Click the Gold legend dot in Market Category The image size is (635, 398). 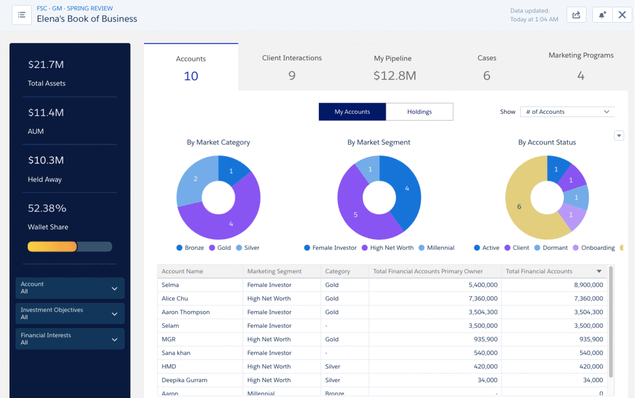click(212, 248)
